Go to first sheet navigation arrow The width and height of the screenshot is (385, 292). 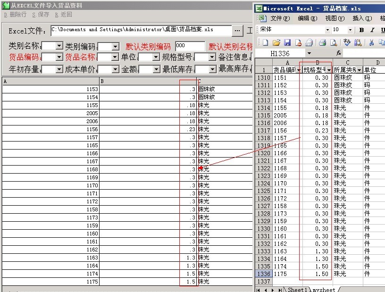coord(258,290)
